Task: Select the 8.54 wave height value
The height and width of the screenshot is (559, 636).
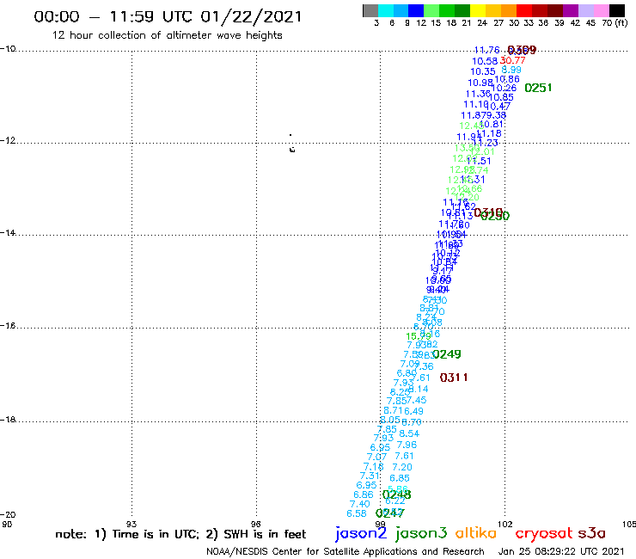Action: pyautogui.click(x=409, y=433)
